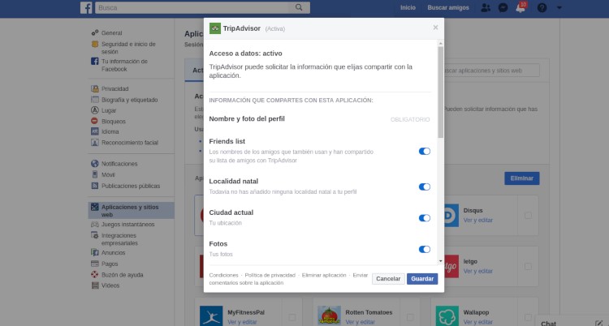The image size is (609, 326).
Task: Click Integraciones empresariales icon
Action: click(95, 235)
